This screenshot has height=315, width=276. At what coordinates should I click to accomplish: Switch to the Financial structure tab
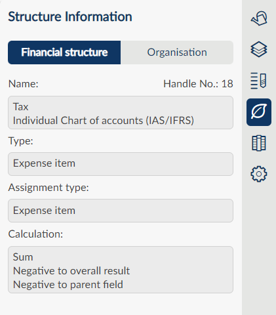(64, 52)
